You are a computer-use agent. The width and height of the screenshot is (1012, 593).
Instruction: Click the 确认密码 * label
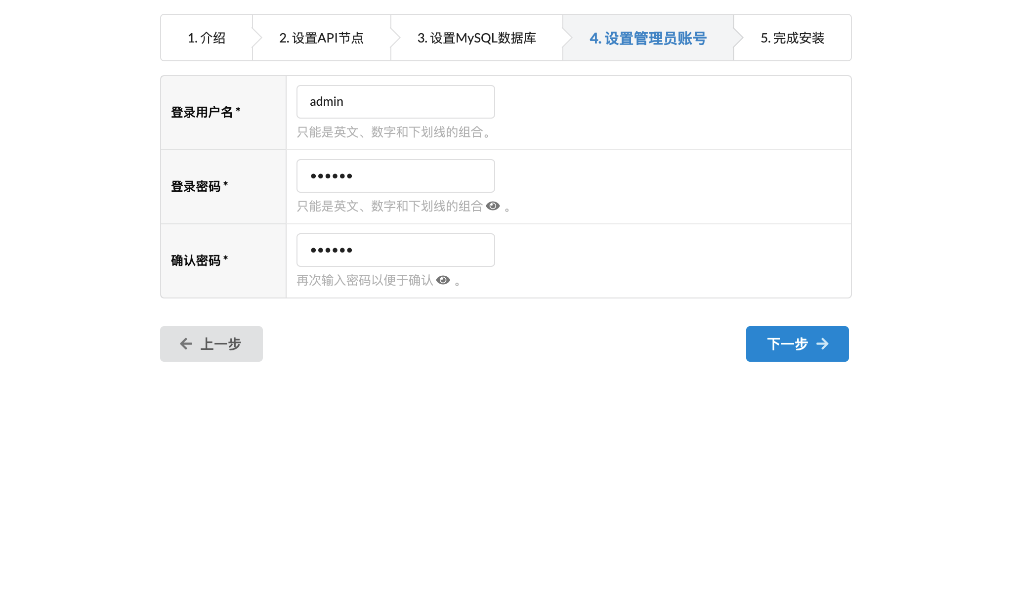point(200,260)
